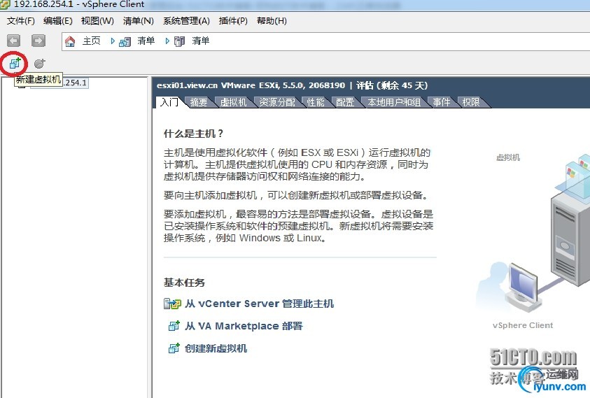Click the New Virtual Machine toolbar icon
The width and height of the screenshot is (590, 398).
pyautogui.click(x=15, y=63)
